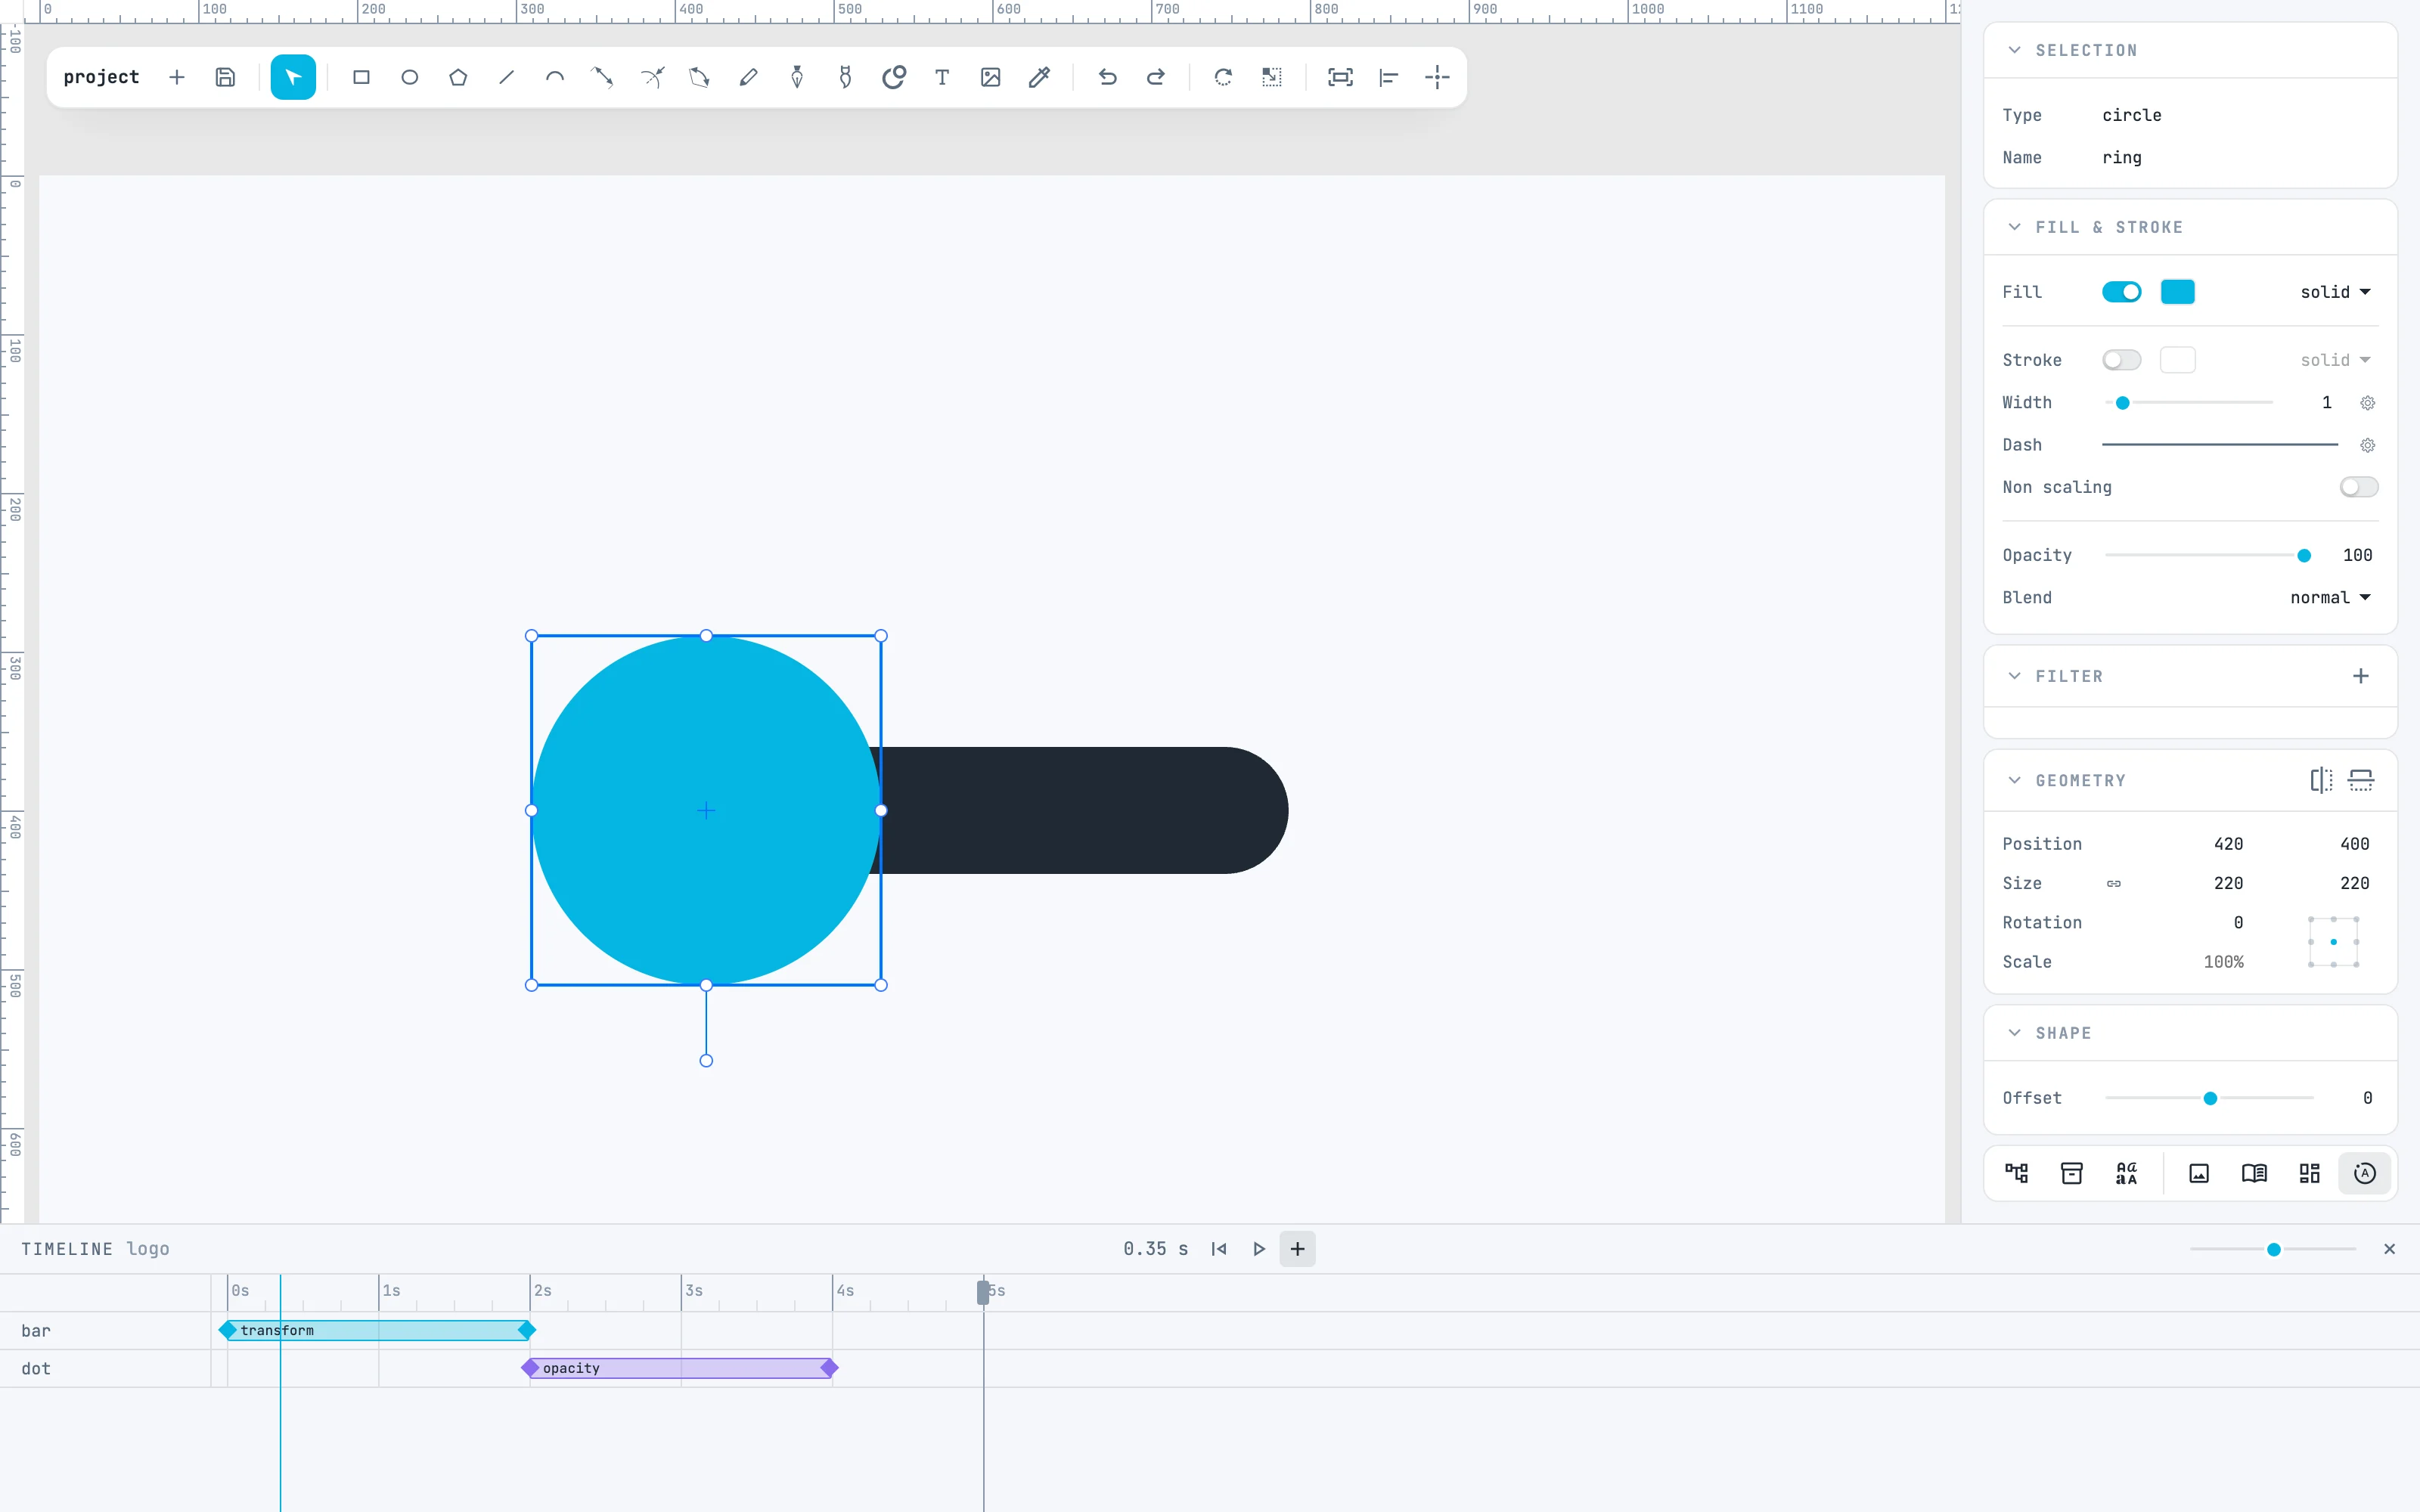Select the dot opacity keyframe track

tap(680, 1368)
